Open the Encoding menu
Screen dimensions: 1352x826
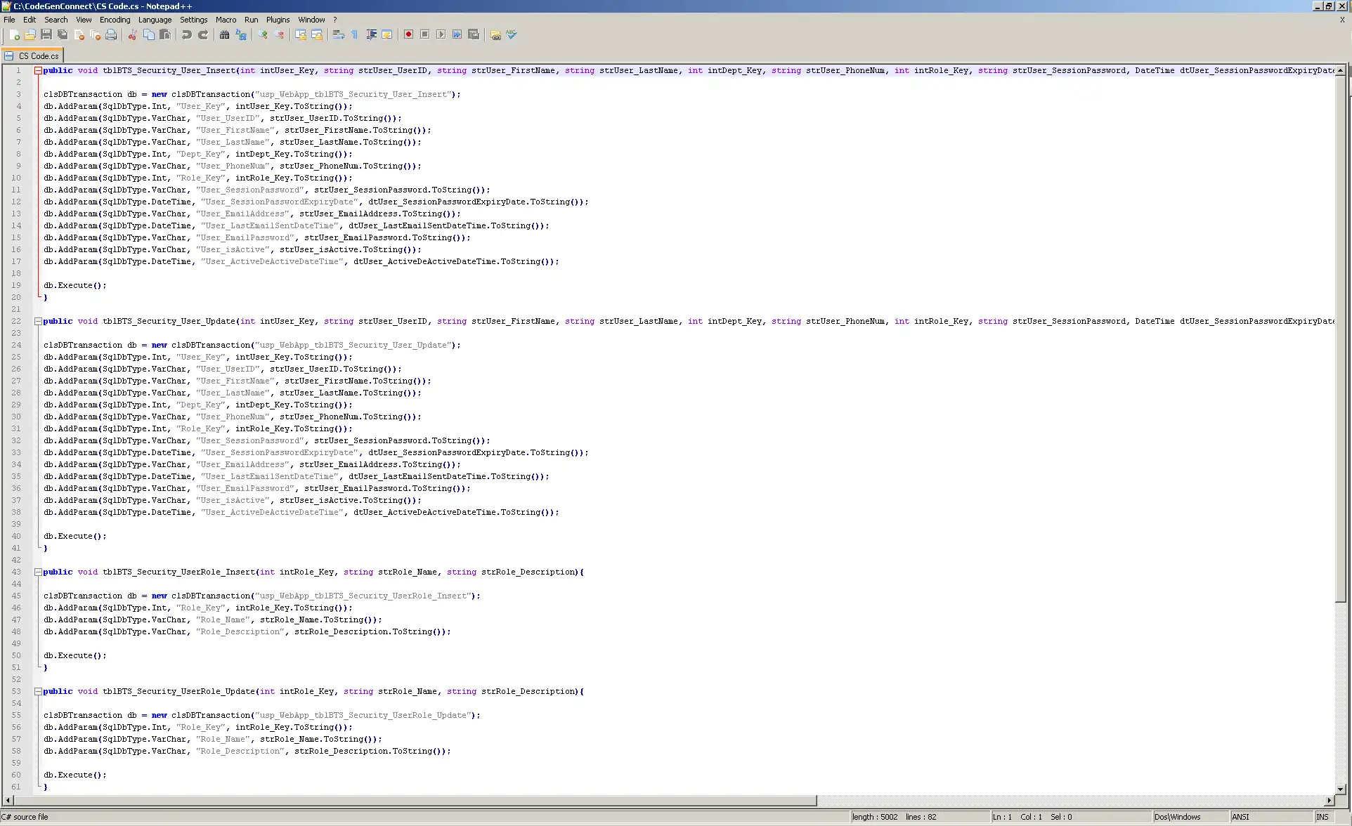115,20
